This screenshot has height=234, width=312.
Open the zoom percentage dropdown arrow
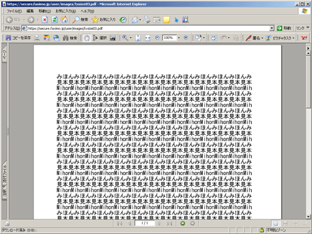point(179,38)
